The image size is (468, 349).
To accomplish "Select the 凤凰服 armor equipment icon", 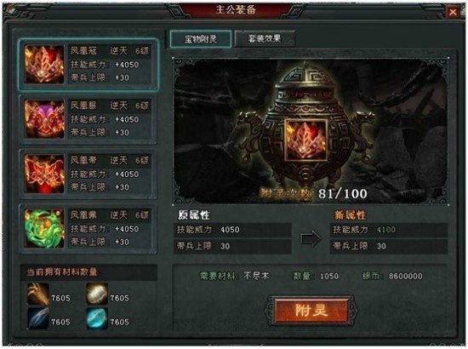I will click(44, 119).
